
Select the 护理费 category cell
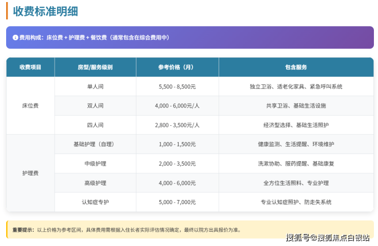pos(30,173)
